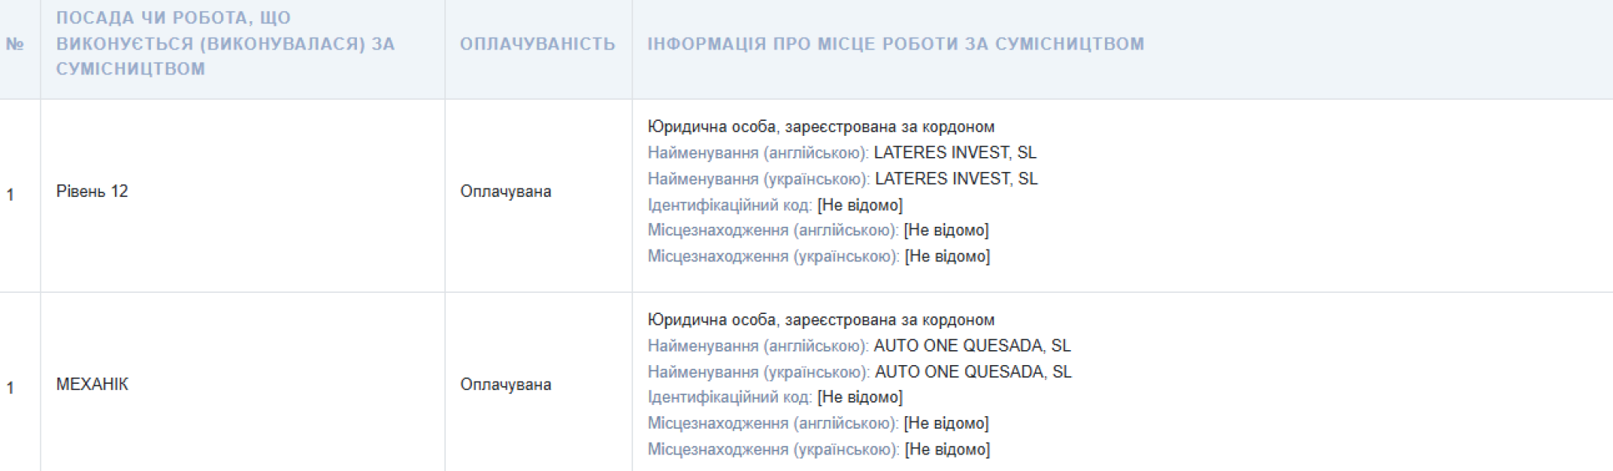The image size is (1613, 471).
Task: Click the Ukrainian name AUTO ONE QUESADA, SL
Action: coord(973,372)
